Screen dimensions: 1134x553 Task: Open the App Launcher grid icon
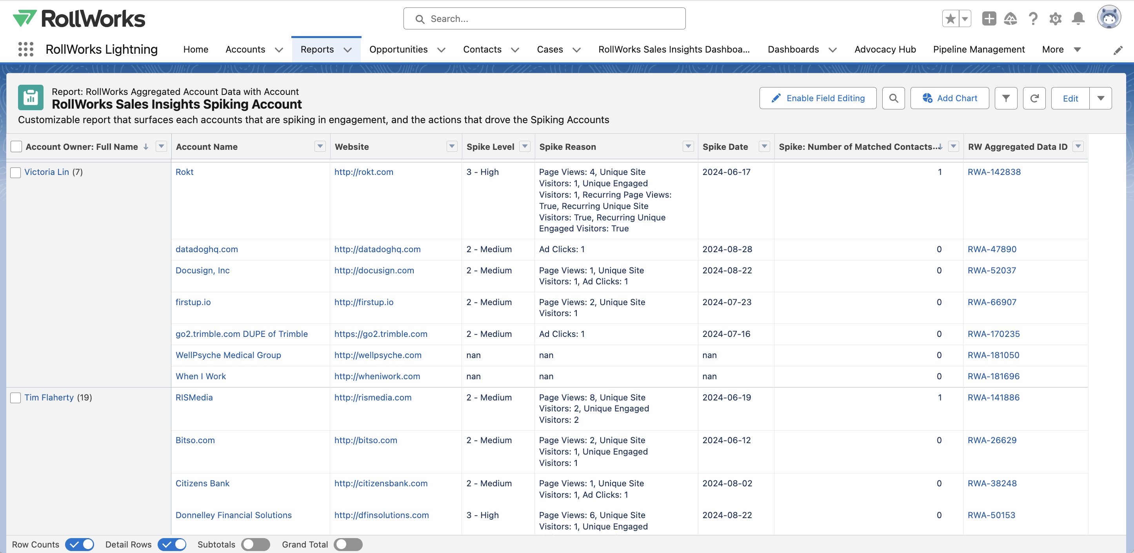click(x=26, y=49)
